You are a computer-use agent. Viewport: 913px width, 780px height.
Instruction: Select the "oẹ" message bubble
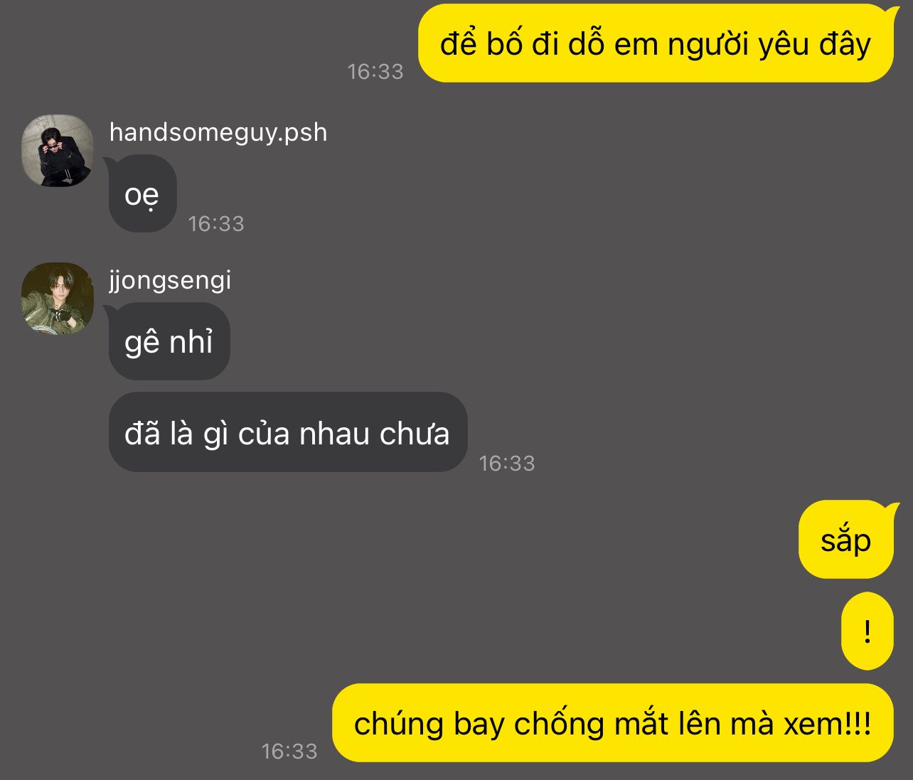pyautogui.click(x=142, y=193)
